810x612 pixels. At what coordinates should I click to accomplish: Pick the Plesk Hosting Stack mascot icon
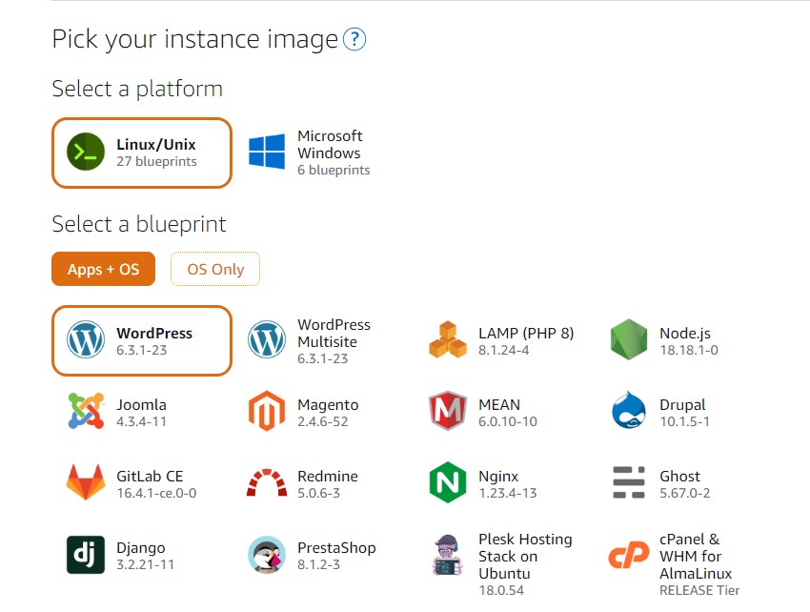[447, 556]
